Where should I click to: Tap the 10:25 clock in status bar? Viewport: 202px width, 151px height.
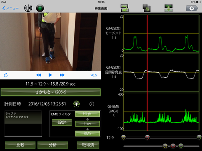[101, 2]
